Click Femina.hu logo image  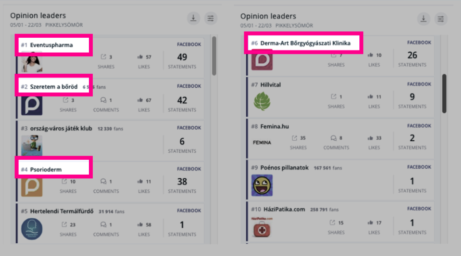click(x=262, y=143)
